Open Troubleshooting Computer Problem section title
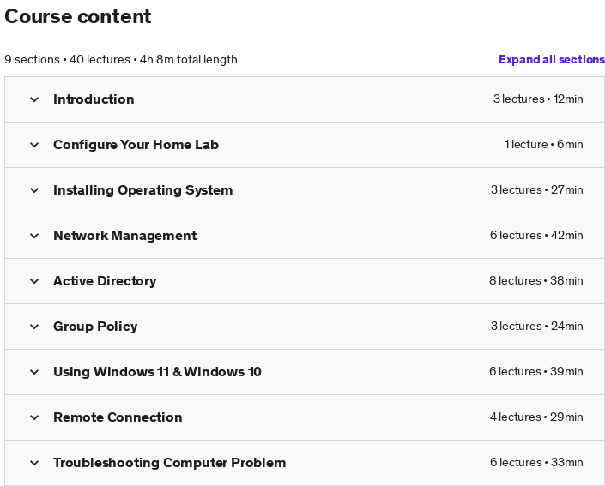This screenshot has width=605, height=486. click(x=169, y=463)
